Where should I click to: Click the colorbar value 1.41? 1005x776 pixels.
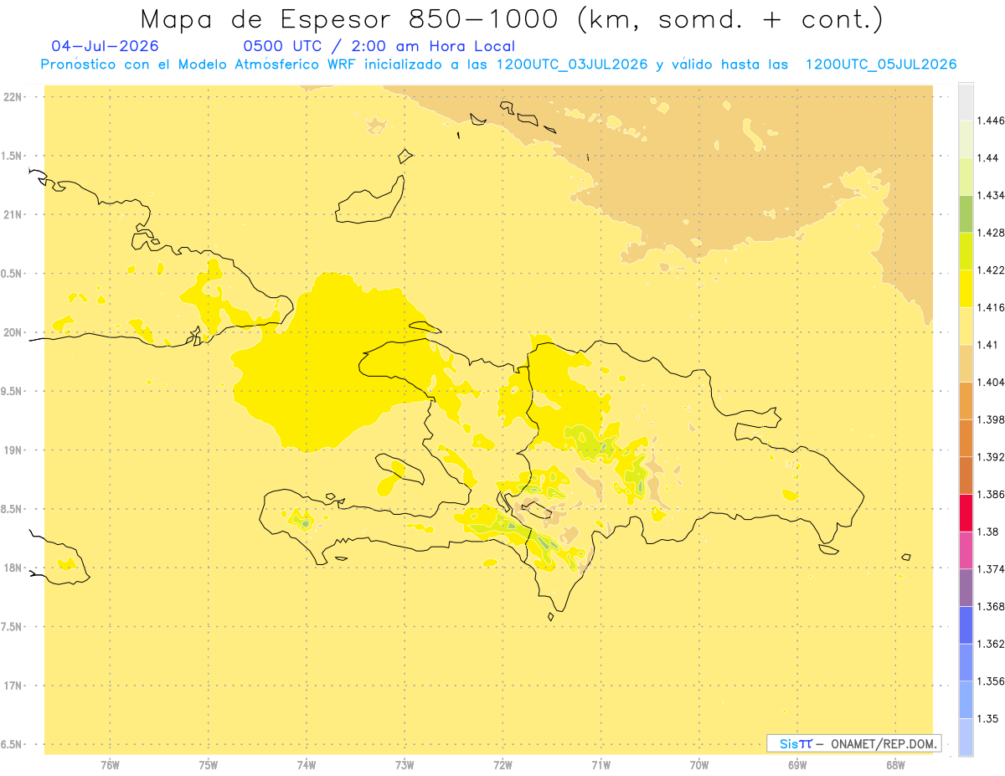988,345
